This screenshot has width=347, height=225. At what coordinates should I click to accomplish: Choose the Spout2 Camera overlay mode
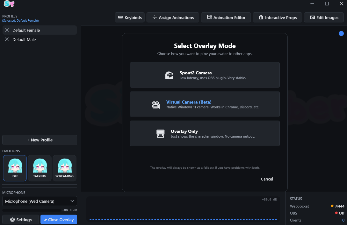[x=205, y=75]
